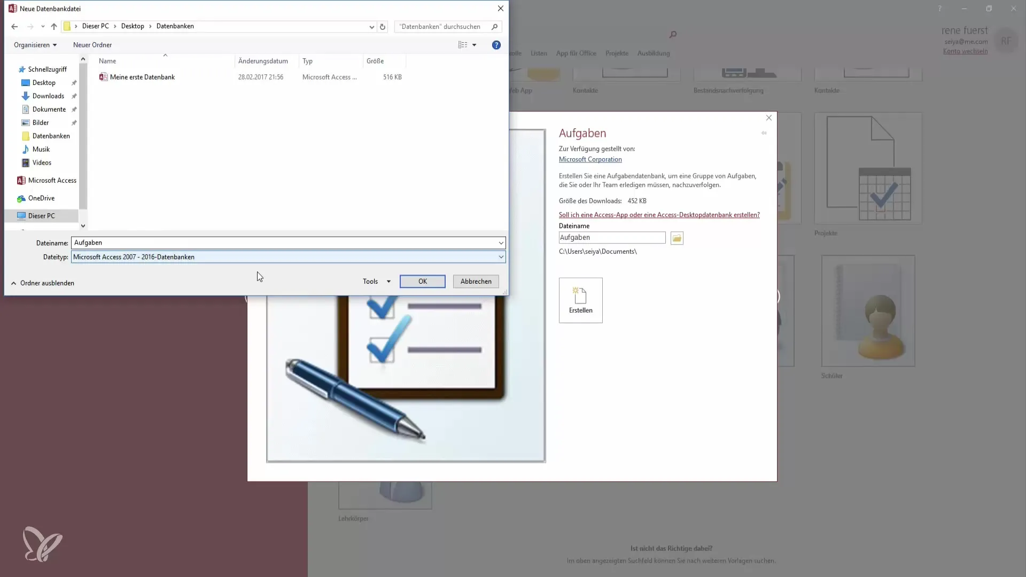Cancel with the Abbrechen button

(476, 282)
